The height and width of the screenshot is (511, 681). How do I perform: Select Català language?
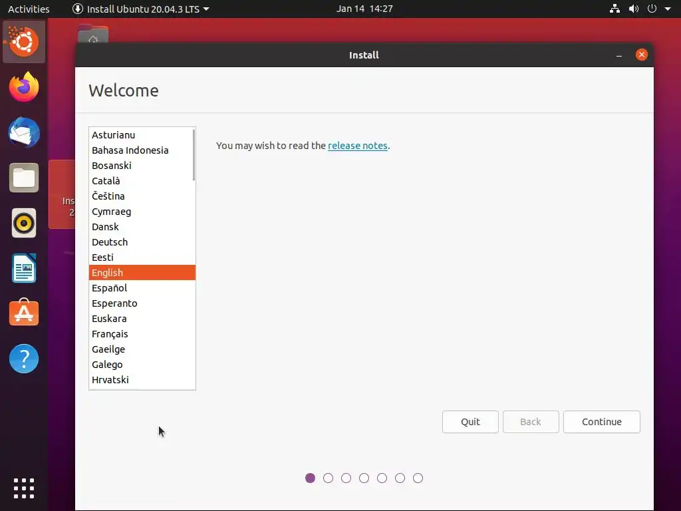click(142, 181)
